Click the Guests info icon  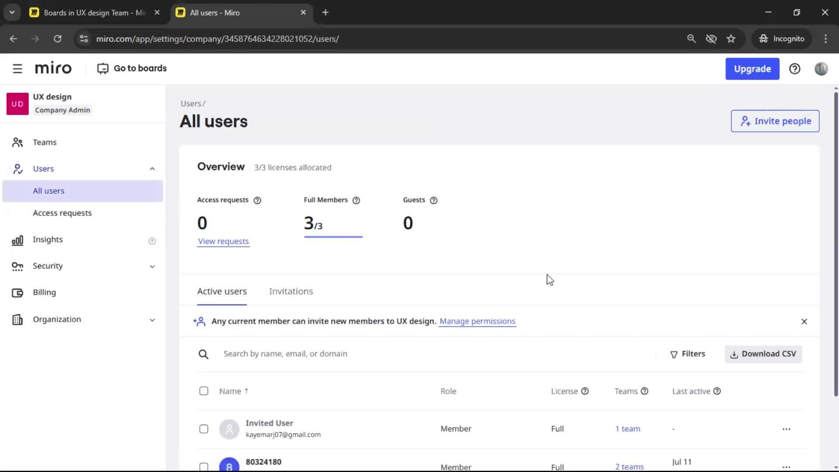coord(433,200)
